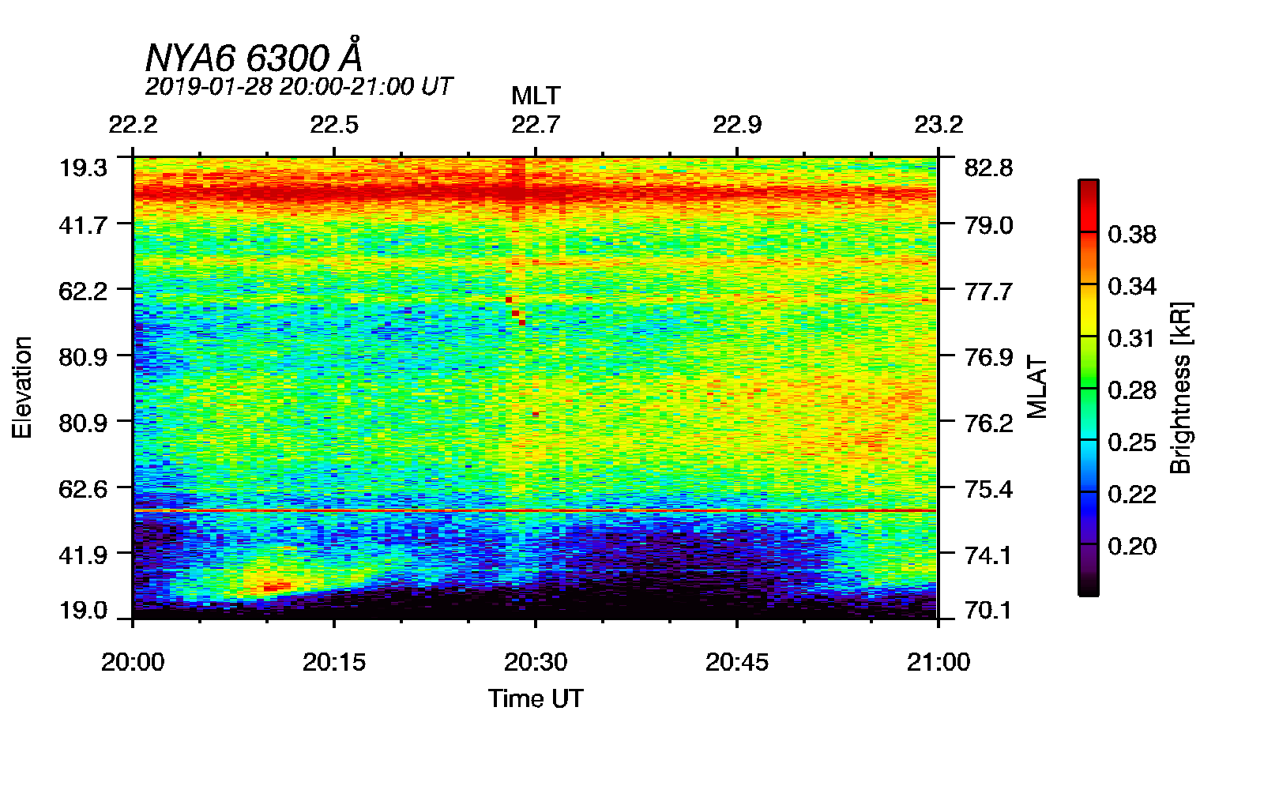1264x790 pixels.
Task: Click colorbar label '0.34'
Action: tap(1131, 286)
